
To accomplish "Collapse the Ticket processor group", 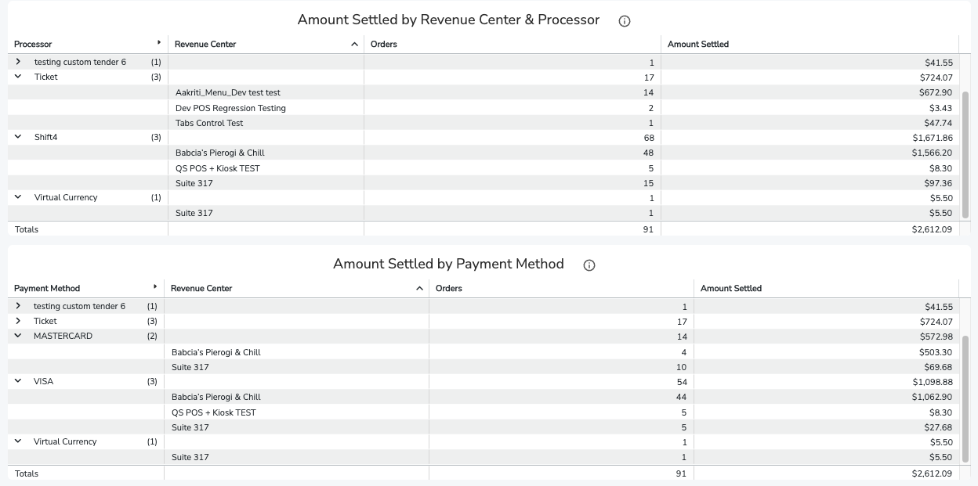I will (x=18, y=77).
